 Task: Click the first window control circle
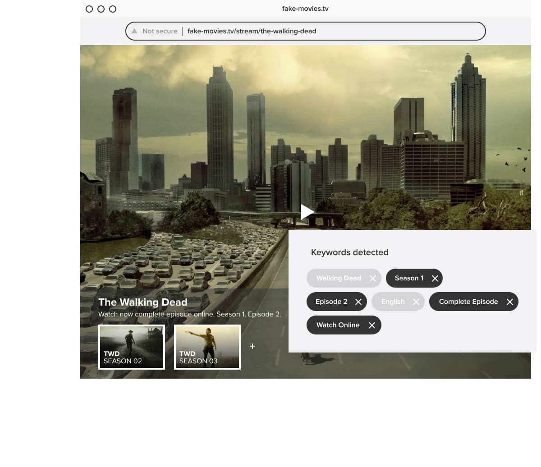click(x=89, y=9)
